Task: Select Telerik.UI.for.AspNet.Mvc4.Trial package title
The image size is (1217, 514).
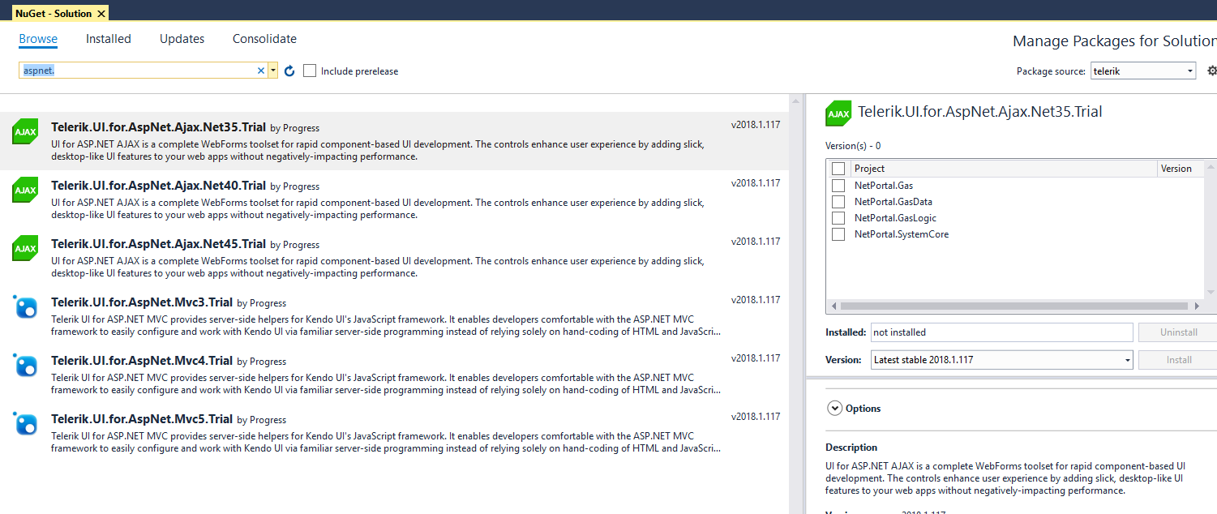Action: [x=142, y=360]
